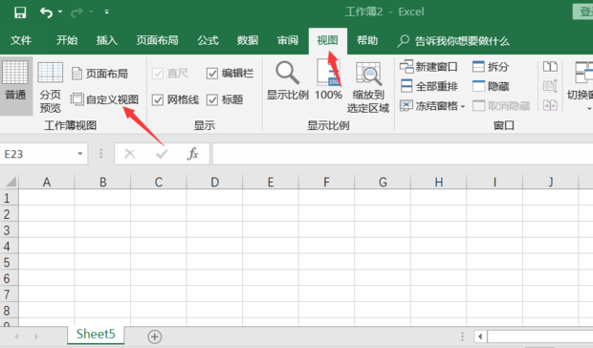Viewport: 593px width, 348px height.
Task: Reset zoom with the 100% button
Action: [x=328, y=79]
